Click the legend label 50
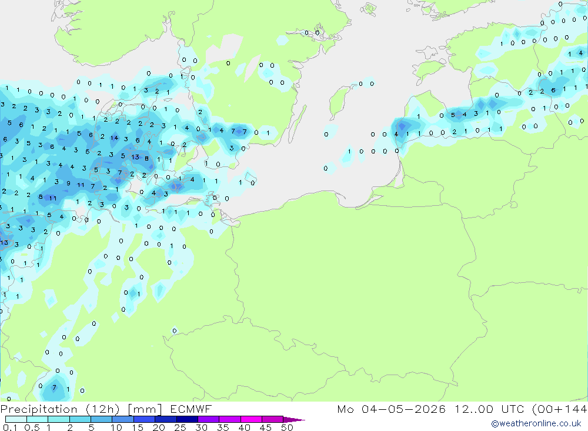 coord(288,427)
